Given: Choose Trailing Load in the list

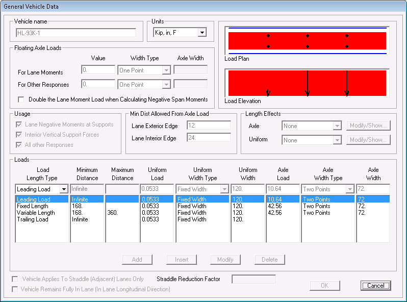Looking at the screenshot, I should pyautogui.click(x=32, y=219).
